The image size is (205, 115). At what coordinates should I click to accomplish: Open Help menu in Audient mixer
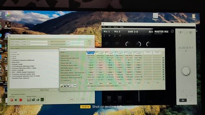click(122, 27)
